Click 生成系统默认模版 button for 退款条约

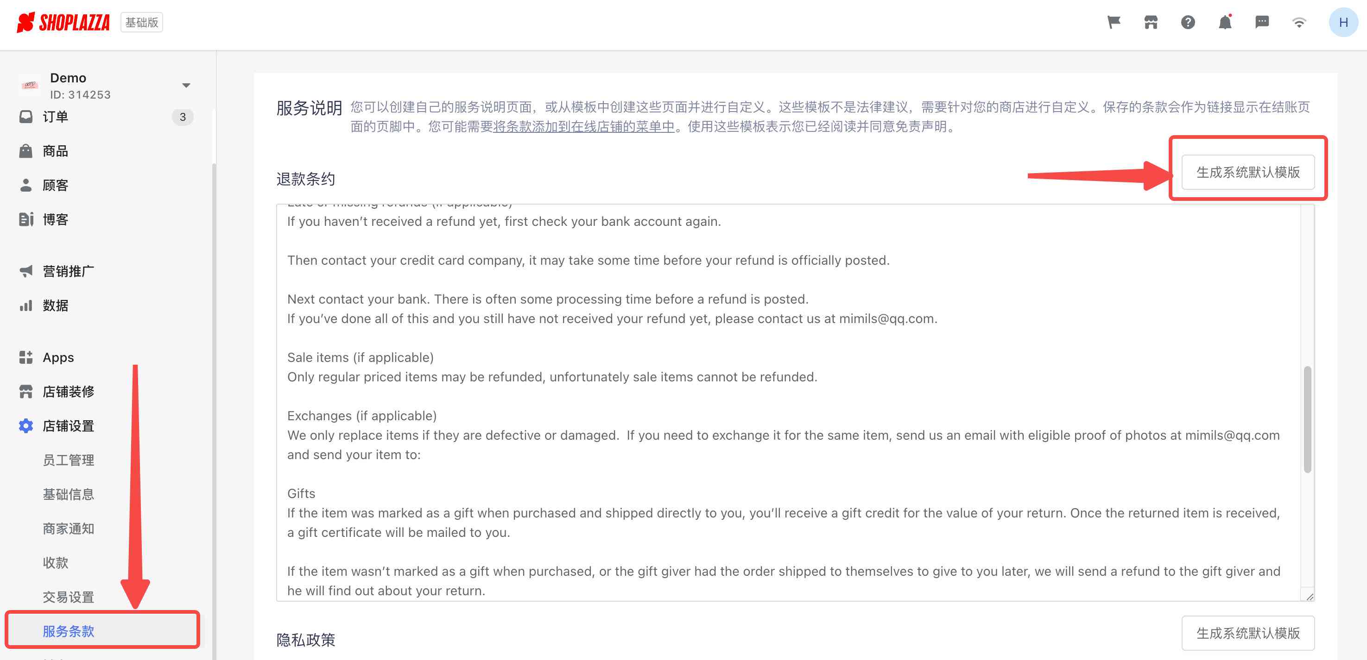tap(1249, 172)
